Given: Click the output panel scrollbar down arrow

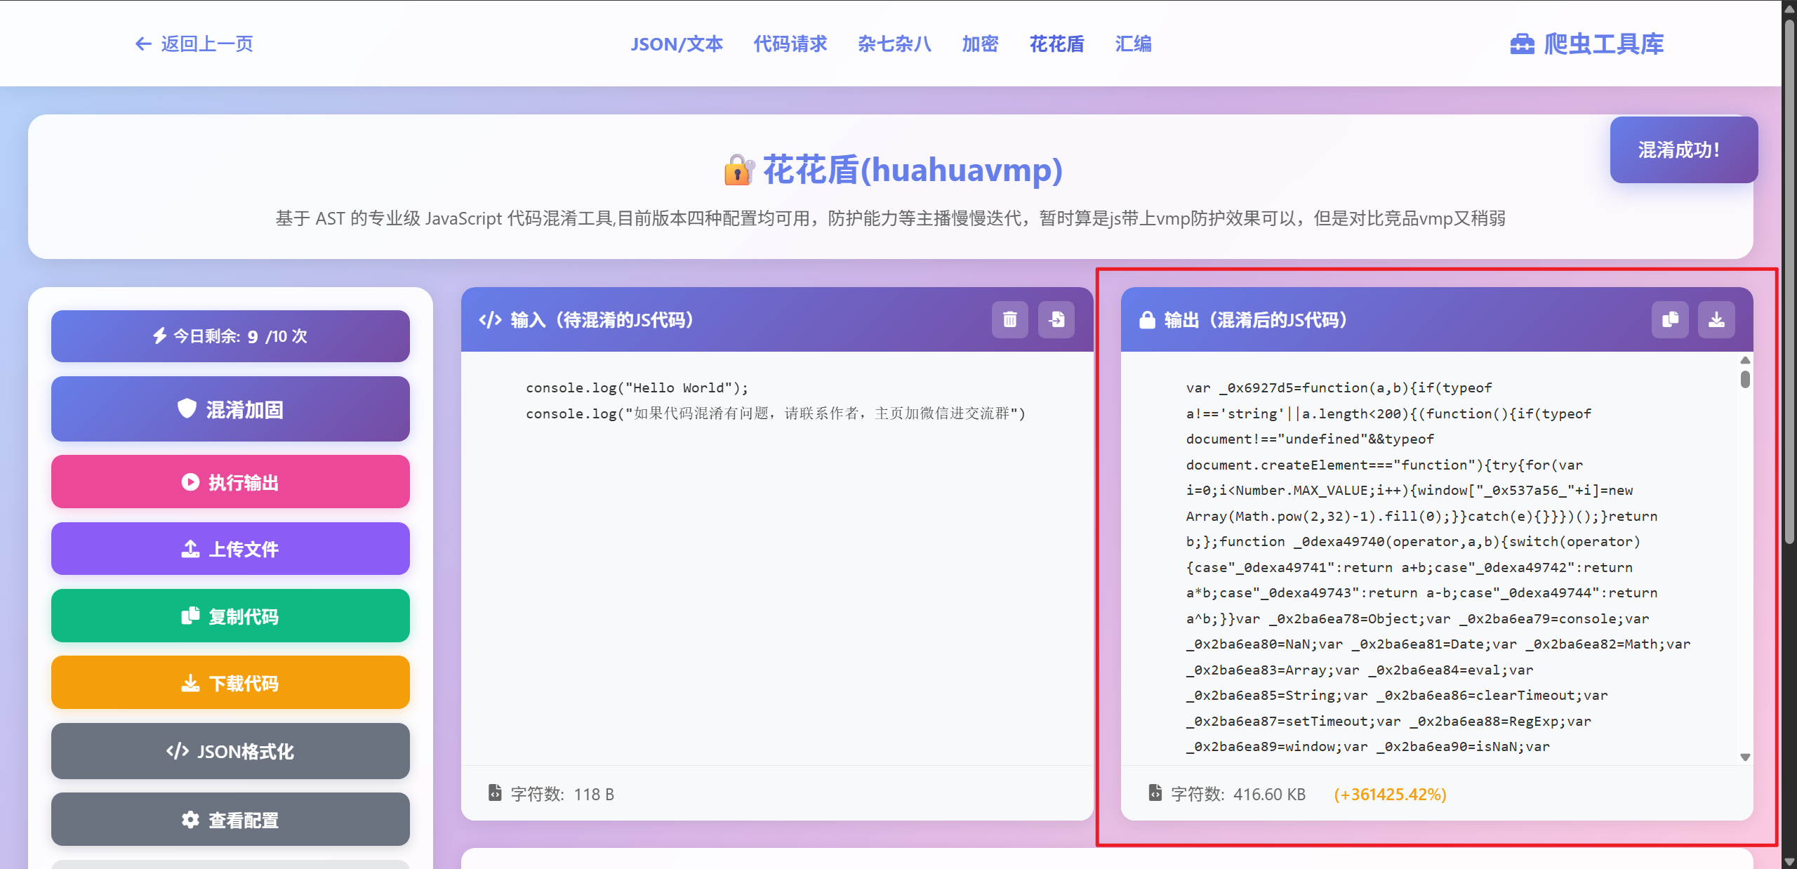Looking at the screenshot, I should click(1745, 757).
